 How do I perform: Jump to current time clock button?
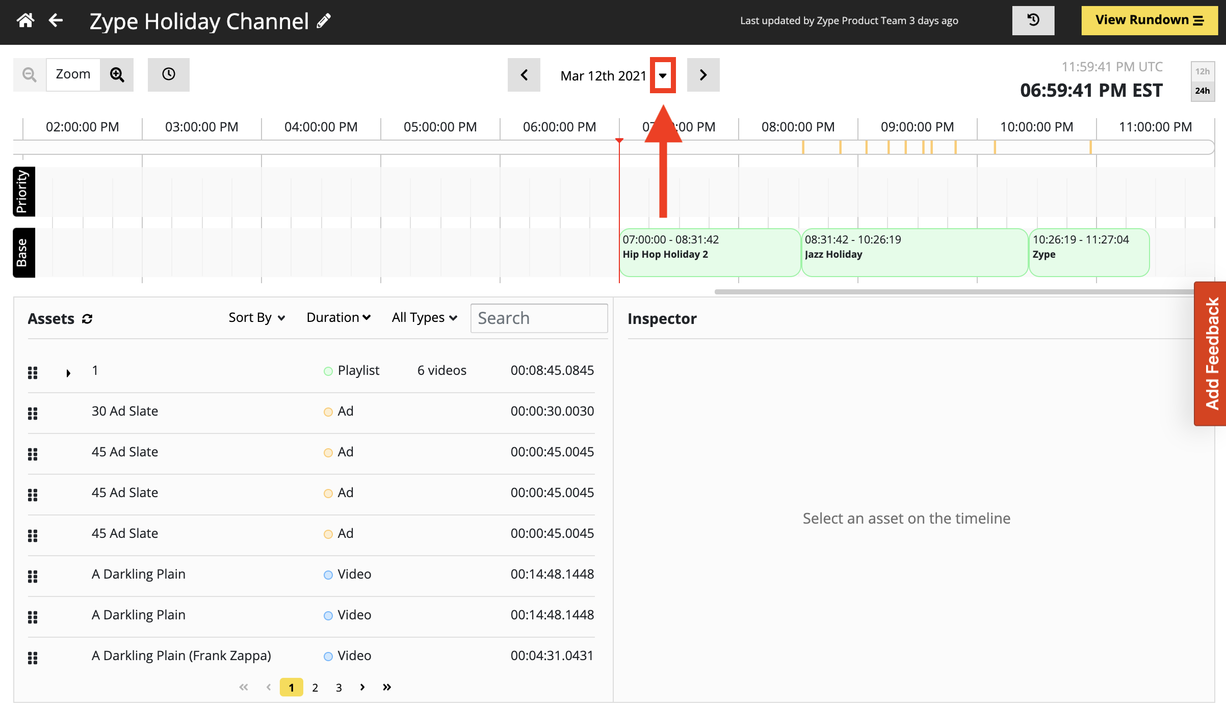pyautogui.click(x=169, y=75)
